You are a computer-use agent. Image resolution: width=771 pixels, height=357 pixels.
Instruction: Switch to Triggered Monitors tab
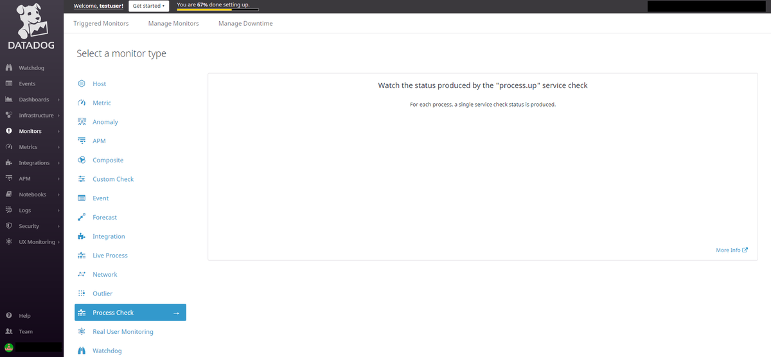101,23
